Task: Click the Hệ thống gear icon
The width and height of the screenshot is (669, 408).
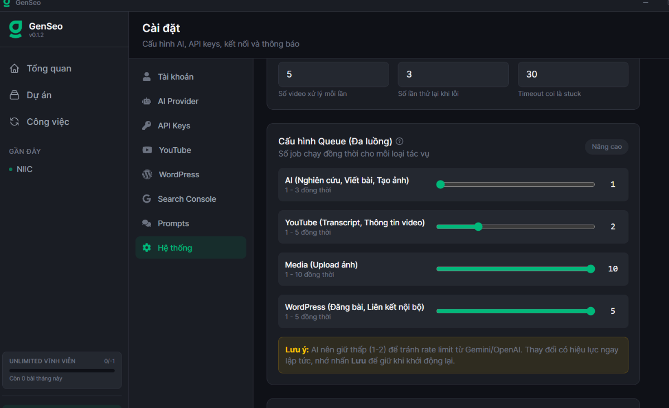Action: click(x=146, y=247)
